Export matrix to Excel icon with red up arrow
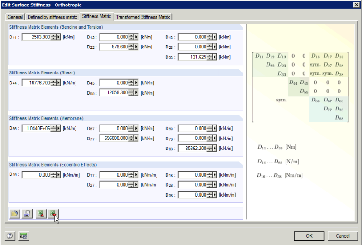Screen dimensions: 362x245 [x=41, y=214]
